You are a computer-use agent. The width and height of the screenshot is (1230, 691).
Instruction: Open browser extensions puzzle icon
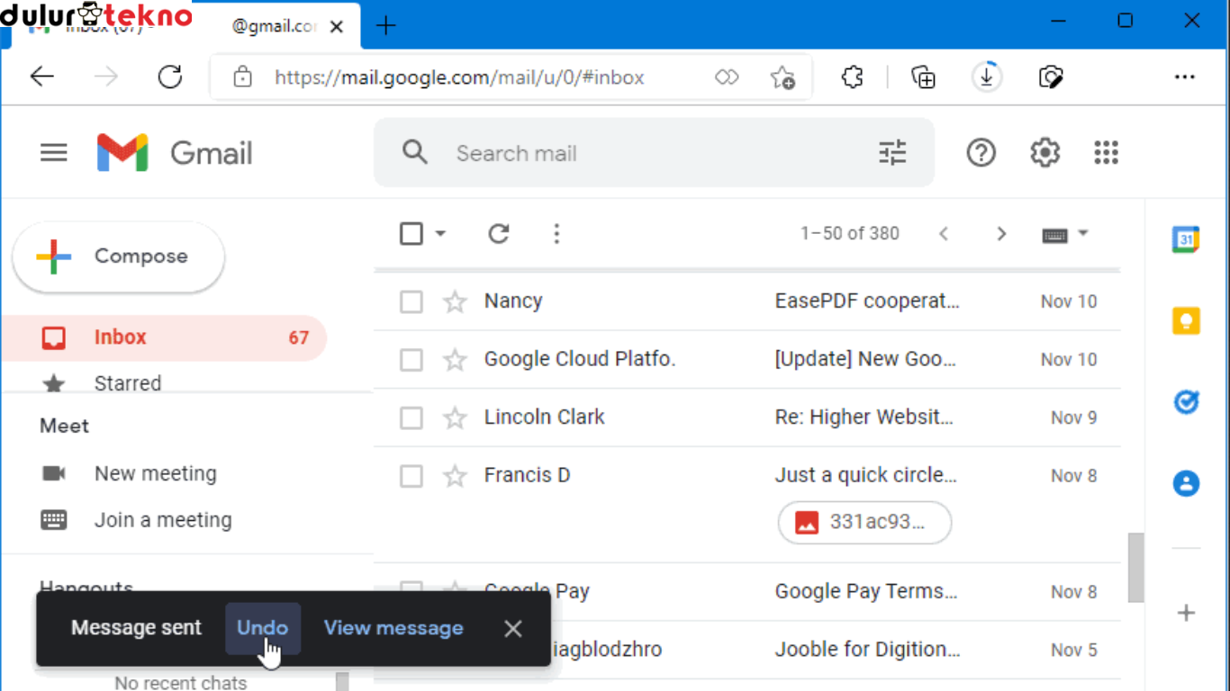[852, 77]
